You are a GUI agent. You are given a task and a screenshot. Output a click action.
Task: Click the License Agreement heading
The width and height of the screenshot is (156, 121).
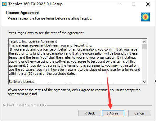[x=22, y=13]
